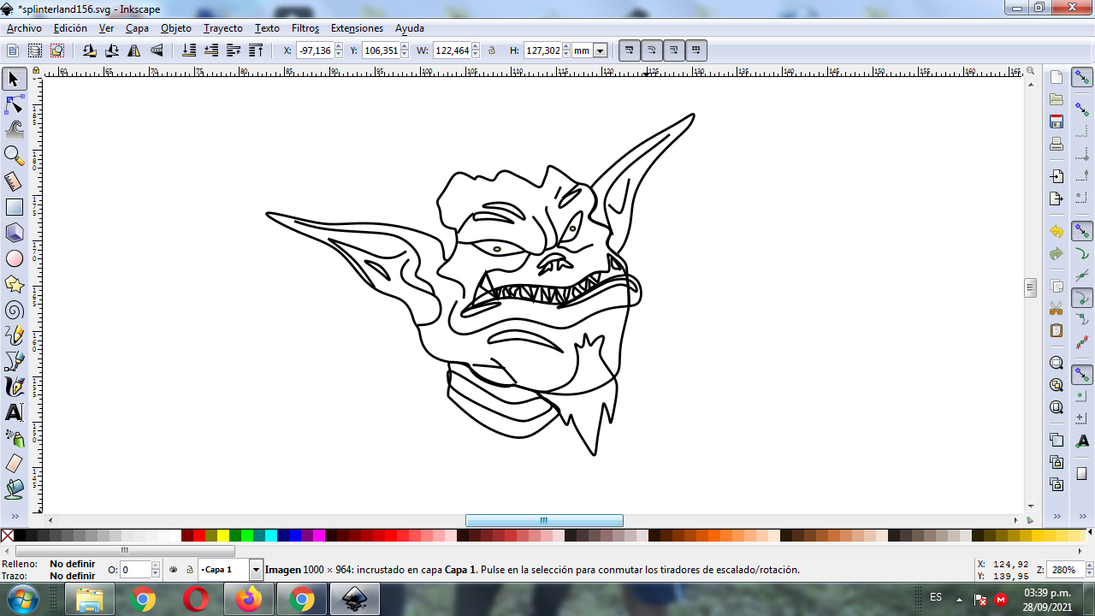Flip selection vertically
The image size is (1095, 616).
[x=157, y=50]
